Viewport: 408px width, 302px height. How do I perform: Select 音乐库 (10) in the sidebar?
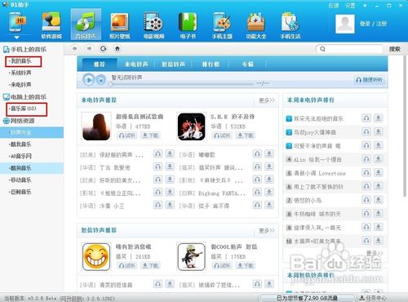[26, 109]
